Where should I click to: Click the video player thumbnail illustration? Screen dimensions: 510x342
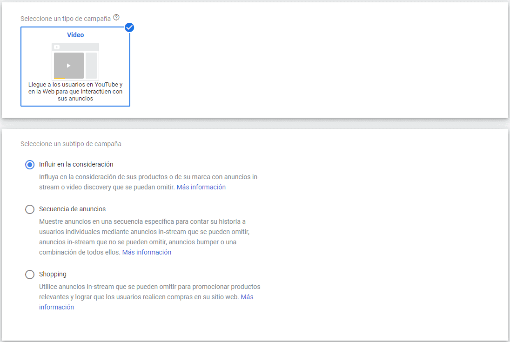(x=75, y=60)
